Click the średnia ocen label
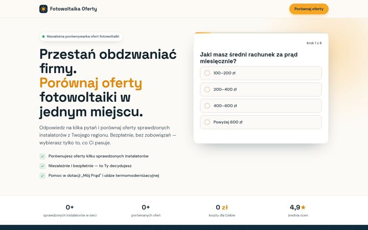Image resolution: width=368 pixels, height=230 pixels. coord(298,215)
